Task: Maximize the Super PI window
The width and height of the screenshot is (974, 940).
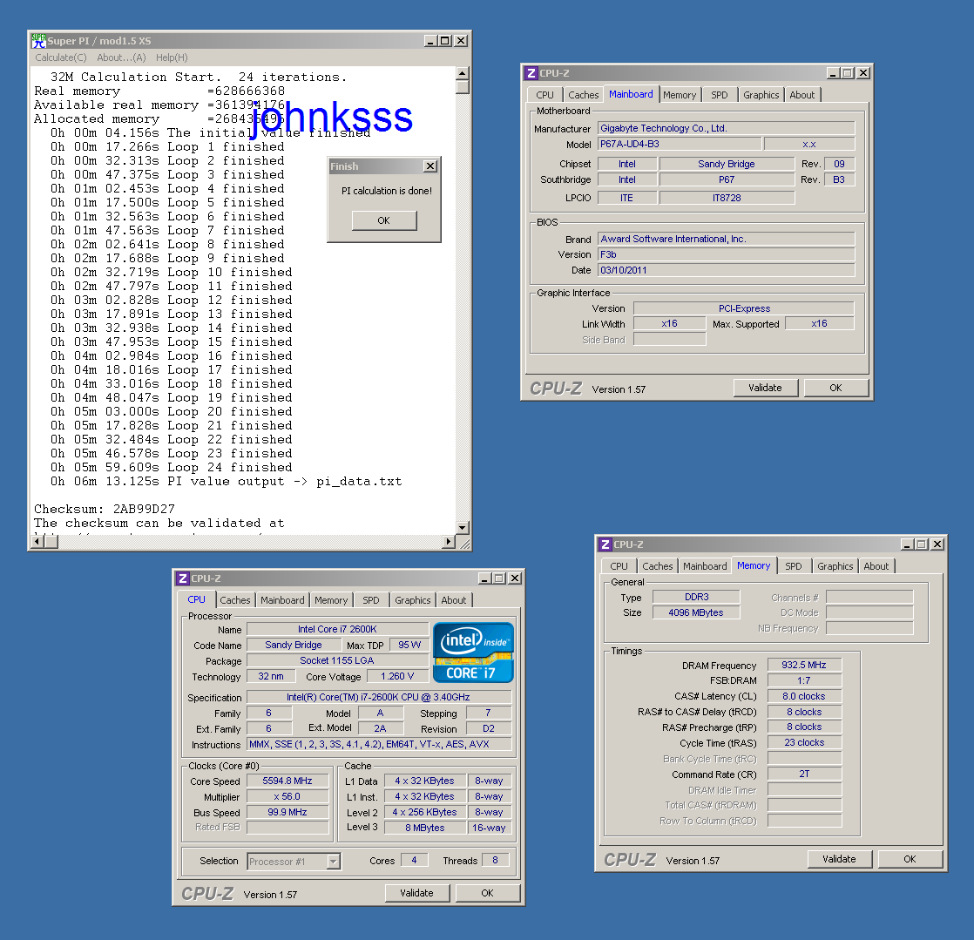Action: [x=445, y=41]
